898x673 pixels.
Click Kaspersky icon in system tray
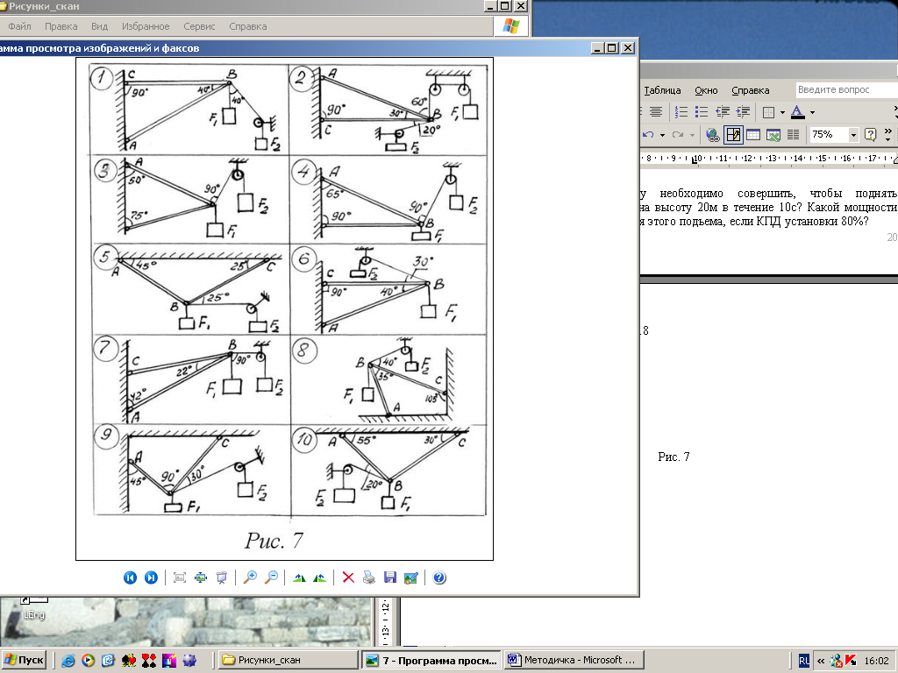click(x=851, y=661)
